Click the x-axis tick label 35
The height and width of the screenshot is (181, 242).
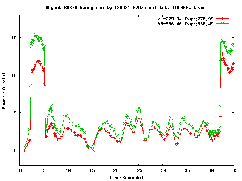187,170
